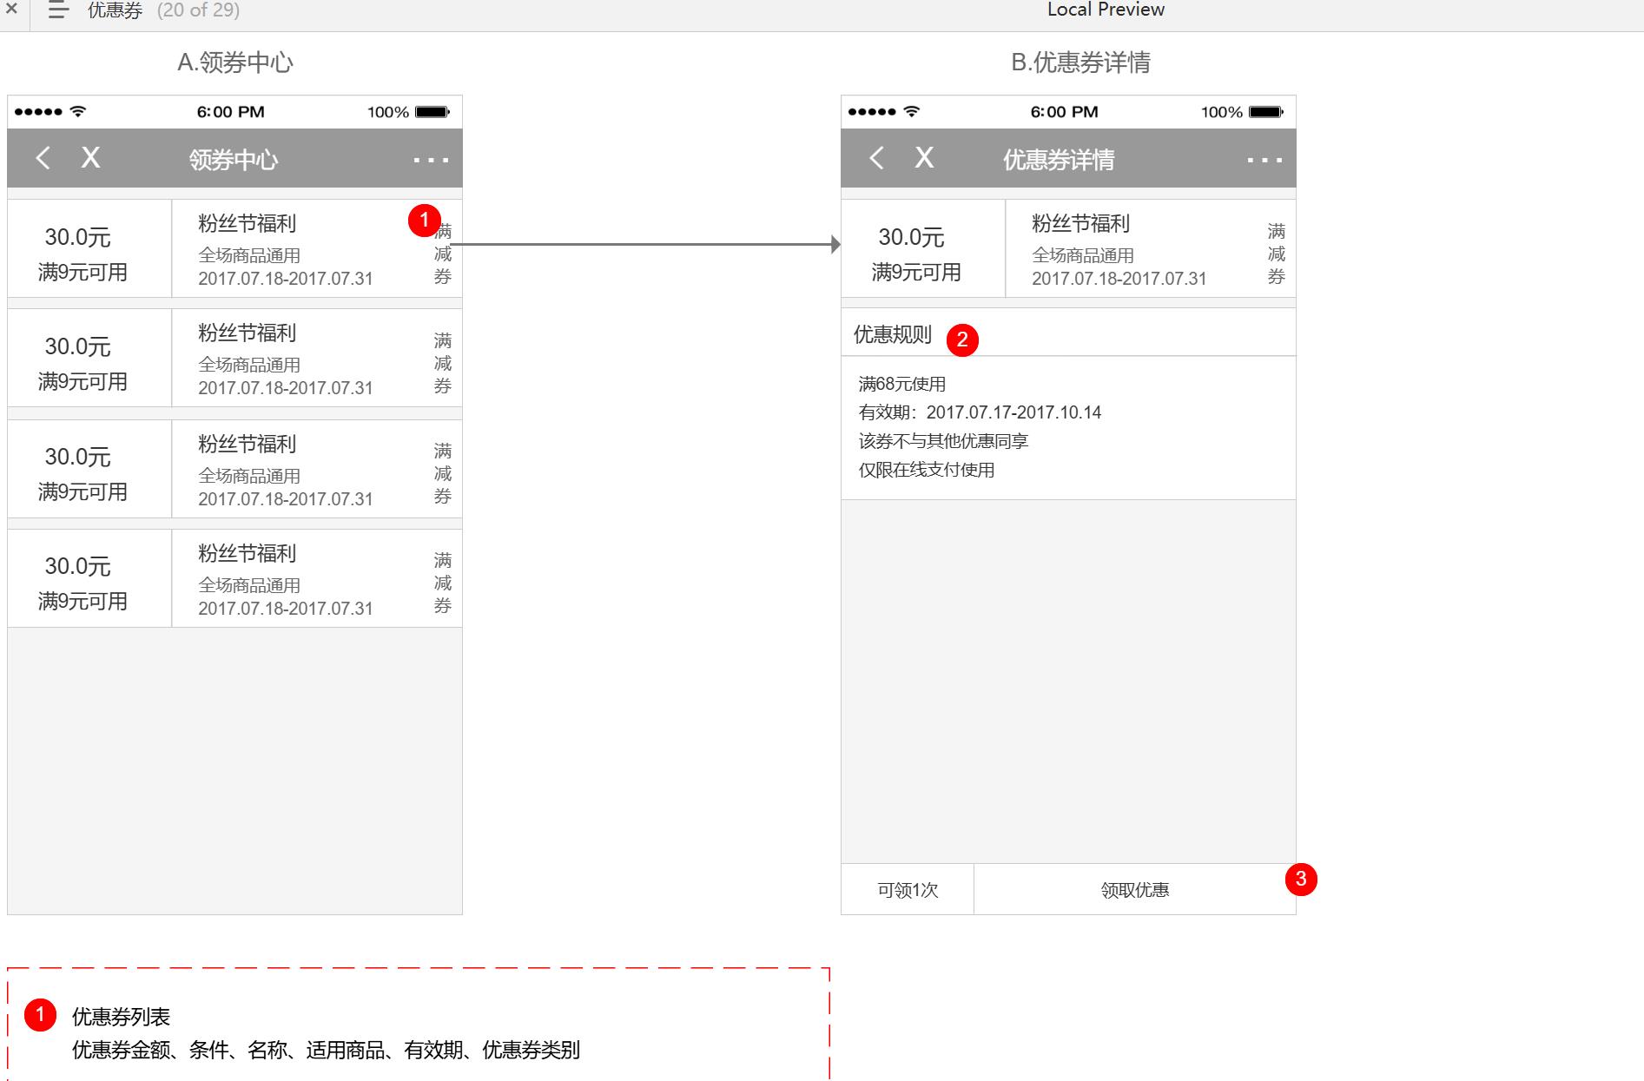Tap the 领取优惠 button
This screenshot has height=1081, width=1644.
(1134, 889)
